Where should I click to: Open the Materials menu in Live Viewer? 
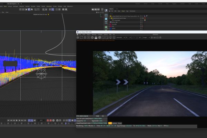[x=94, y=34]
